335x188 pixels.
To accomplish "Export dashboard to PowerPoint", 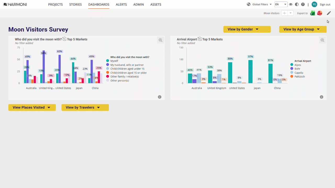I will pos(320,13).
